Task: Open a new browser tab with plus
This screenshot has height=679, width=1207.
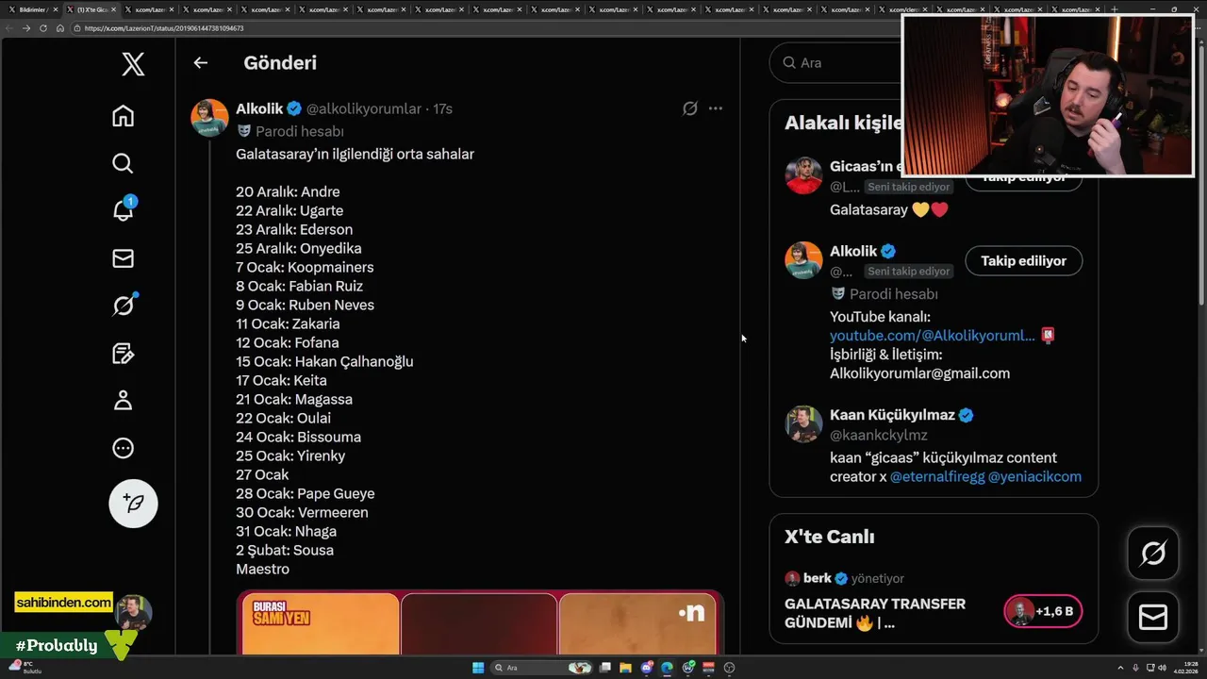Action: (1115, 9)
